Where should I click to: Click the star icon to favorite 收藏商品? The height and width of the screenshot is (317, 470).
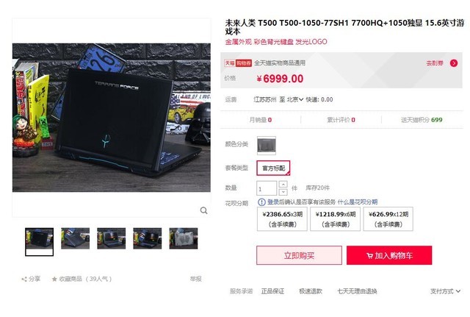point(54,279)
